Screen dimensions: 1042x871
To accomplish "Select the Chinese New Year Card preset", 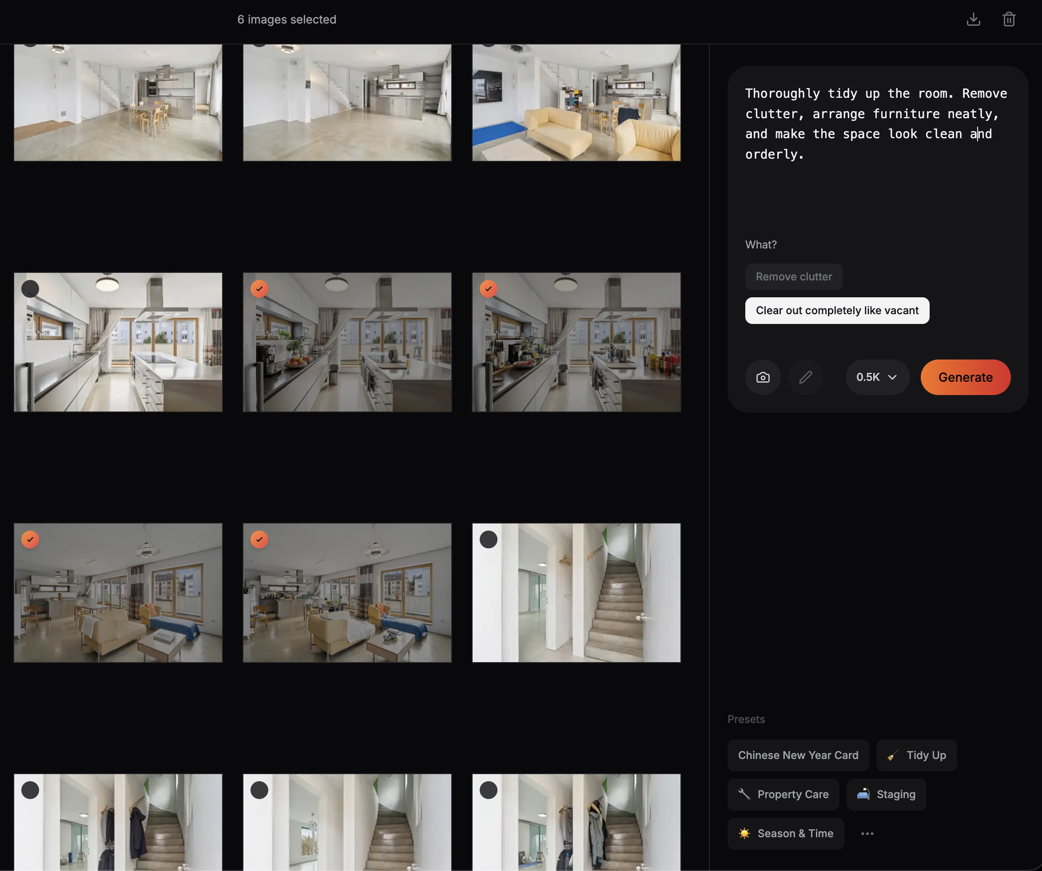I will [x=797, y=755].
